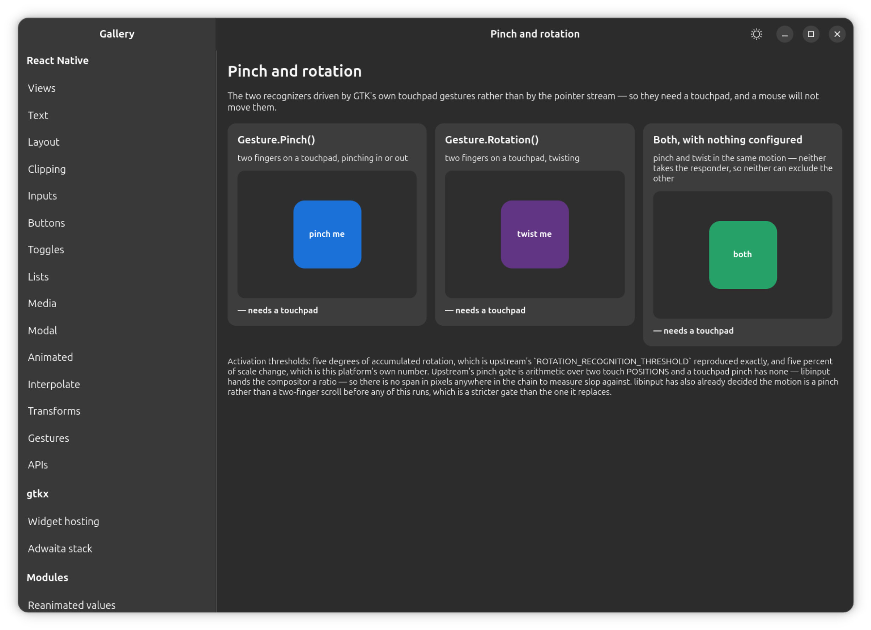Open APIs in the sidebar
The width and height of the screenshot is (871, 630).
point(117,465)
